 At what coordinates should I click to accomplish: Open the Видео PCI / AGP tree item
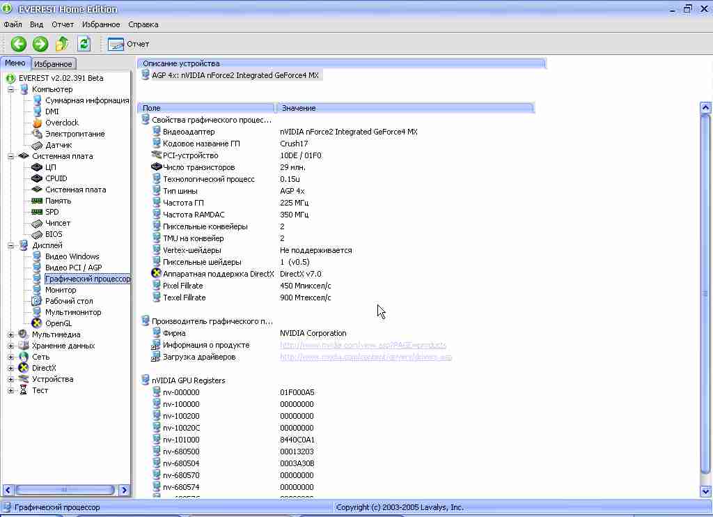click(73, 268)
